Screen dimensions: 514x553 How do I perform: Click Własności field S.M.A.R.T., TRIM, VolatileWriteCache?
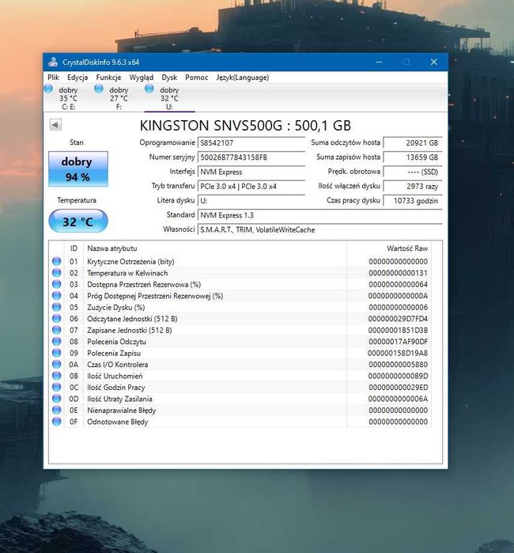click(319, 229)
